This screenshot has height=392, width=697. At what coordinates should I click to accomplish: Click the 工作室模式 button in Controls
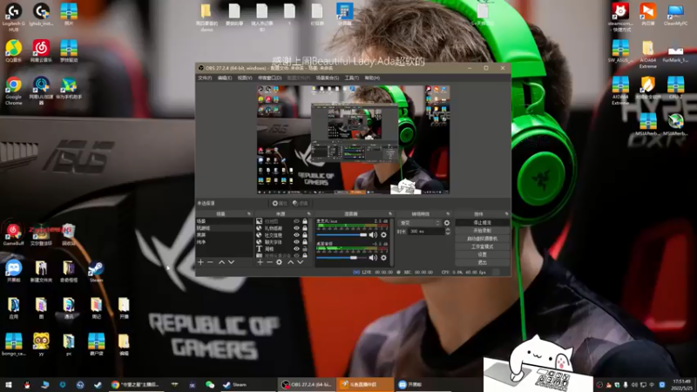click(483, 247)
